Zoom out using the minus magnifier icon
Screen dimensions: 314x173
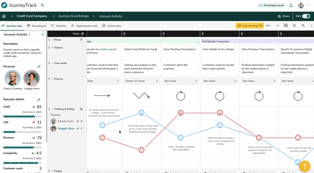295,26
